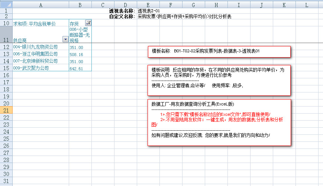This screenshot has height=186, width=323.
Task: Select the 007-北京坤新科贸公司 supplier cell
Action: (35, 61)
